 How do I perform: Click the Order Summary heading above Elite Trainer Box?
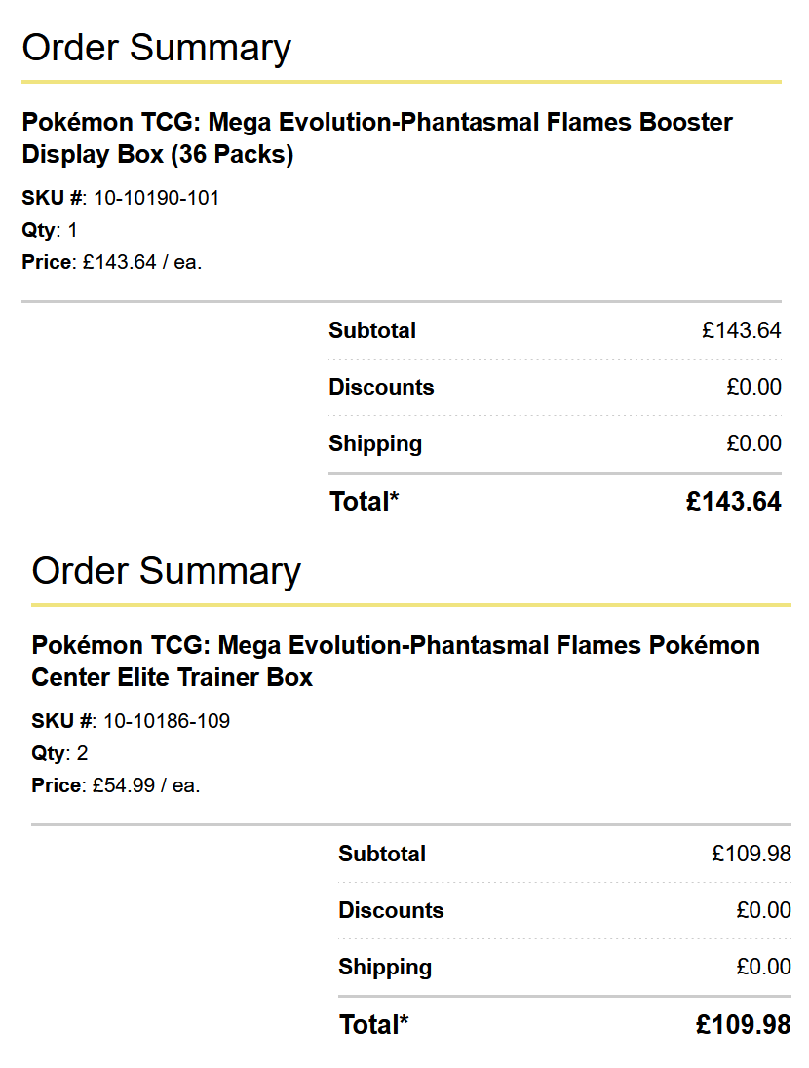[167, 571]
